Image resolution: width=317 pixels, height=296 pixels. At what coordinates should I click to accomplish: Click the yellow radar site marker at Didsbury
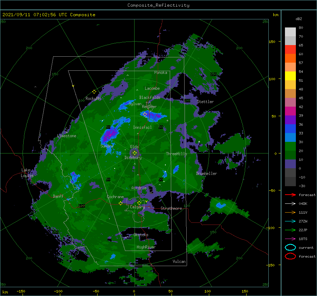click(135, 153)
